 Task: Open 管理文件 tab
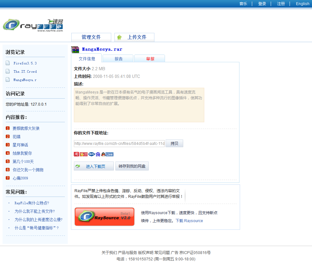91,37
